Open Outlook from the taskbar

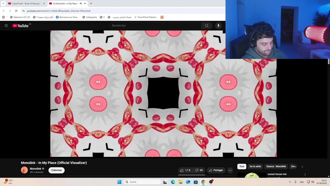[x=188, y=182]
